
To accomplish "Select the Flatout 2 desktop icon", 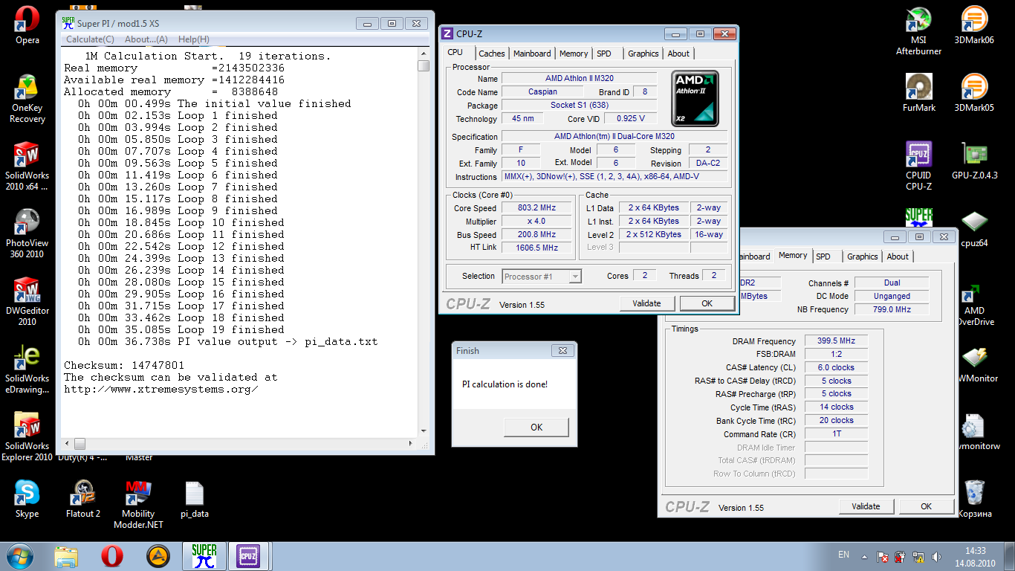I will (x=83, y=499).
